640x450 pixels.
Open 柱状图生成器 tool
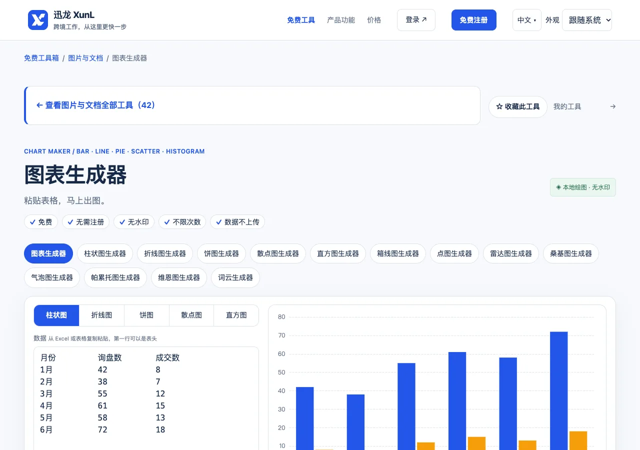click(x=105, y=253)
